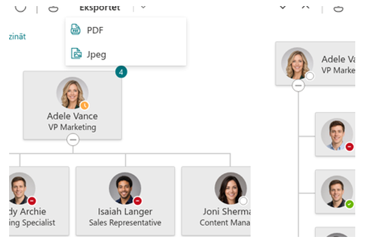The width and height of the screenshot is (365, 243).
Task: Click Joni Sherman's offline status indicator
Action: pos(243,201)
